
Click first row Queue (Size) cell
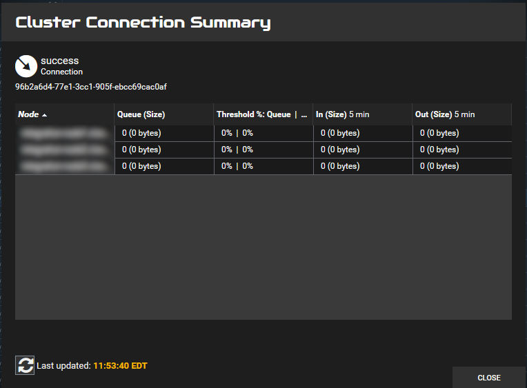click(x=164, y=134)
